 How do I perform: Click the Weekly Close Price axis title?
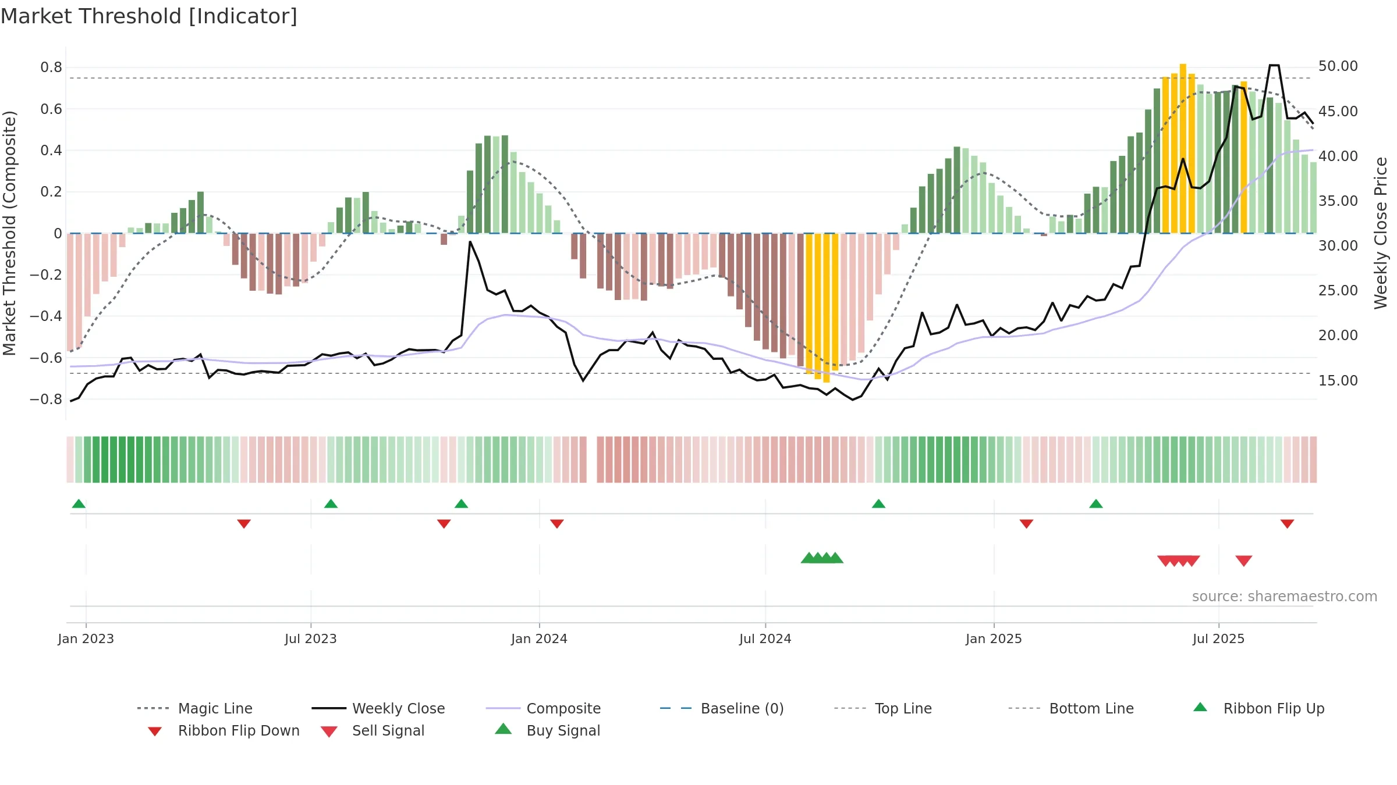click(x=1381, y=233)
